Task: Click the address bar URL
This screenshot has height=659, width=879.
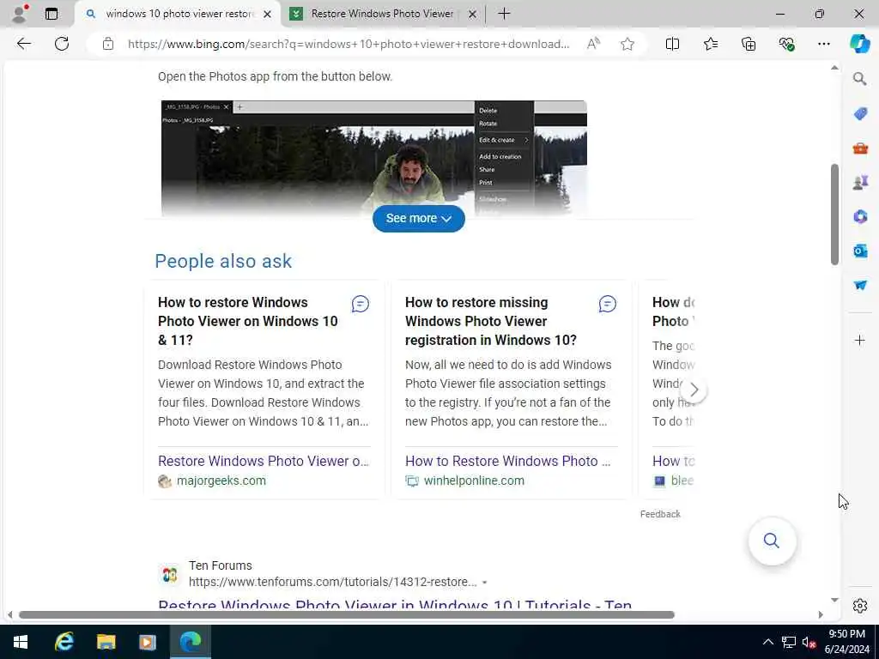Action: [x=348, y=44]
